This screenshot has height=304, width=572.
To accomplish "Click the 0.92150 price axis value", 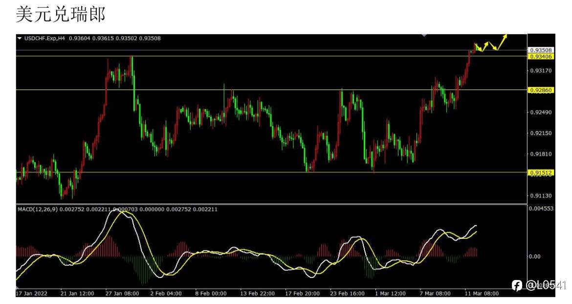I will (541, 133).
